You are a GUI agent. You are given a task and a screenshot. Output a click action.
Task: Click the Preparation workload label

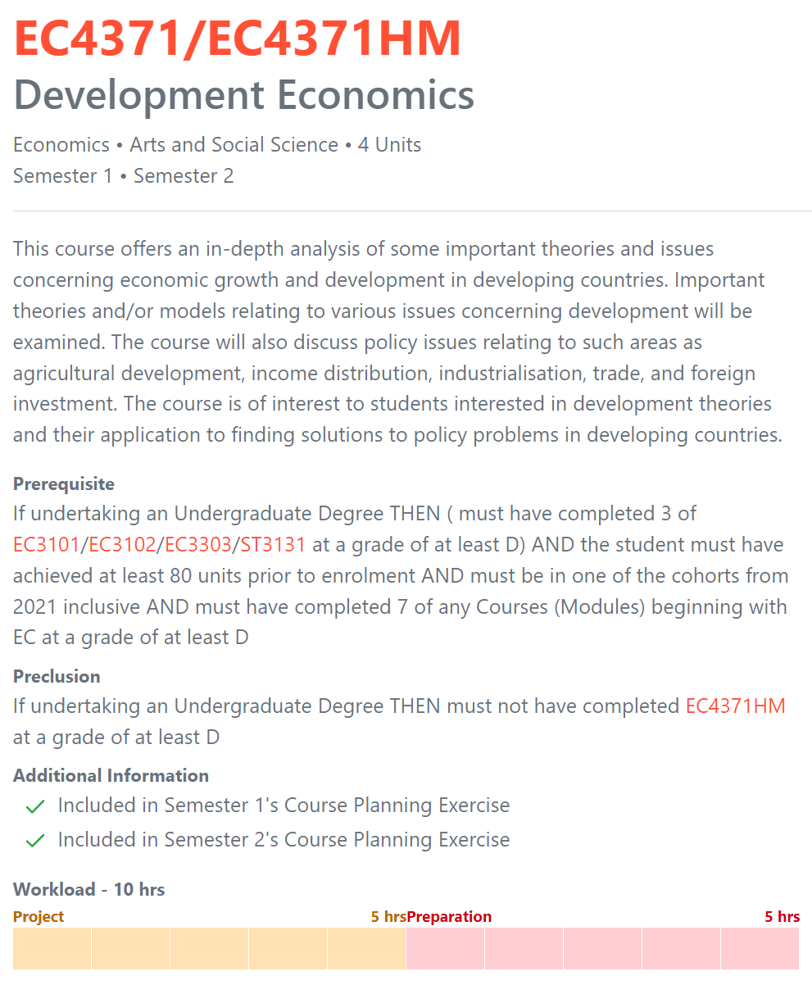coord(449,917)
